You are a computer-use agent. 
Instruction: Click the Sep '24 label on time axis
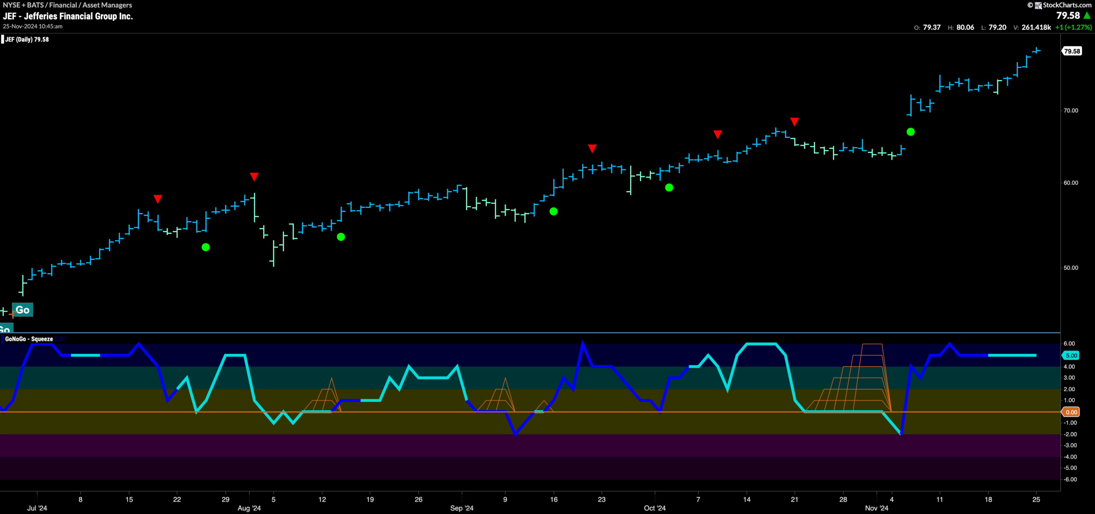coord(462,508)
